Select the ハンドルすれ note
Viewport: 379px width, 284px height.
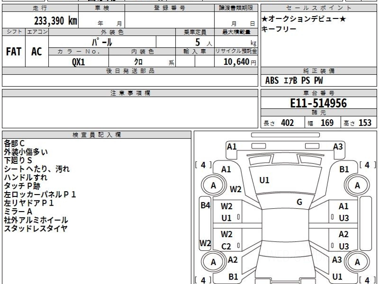point(26,177)
